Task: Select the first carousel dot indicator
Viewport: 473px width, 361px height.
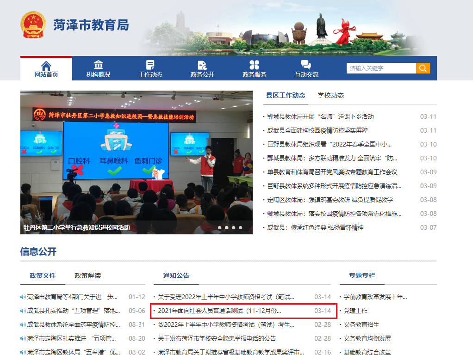Action: point(220,227)
